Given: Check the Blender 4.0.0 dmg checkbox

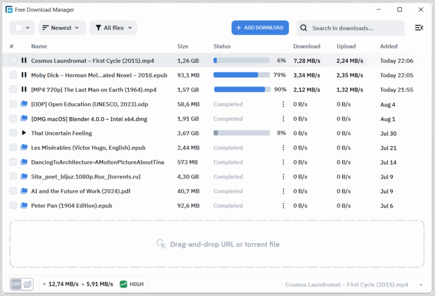Looking at the screenshot, I should point(13,118).
